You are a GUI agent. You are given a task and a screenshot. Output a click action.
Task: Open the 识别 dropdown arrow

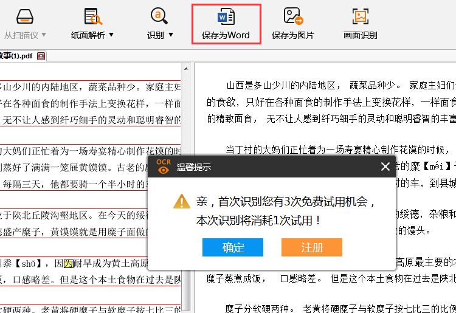pyautogui.click(x=171, y=35)
